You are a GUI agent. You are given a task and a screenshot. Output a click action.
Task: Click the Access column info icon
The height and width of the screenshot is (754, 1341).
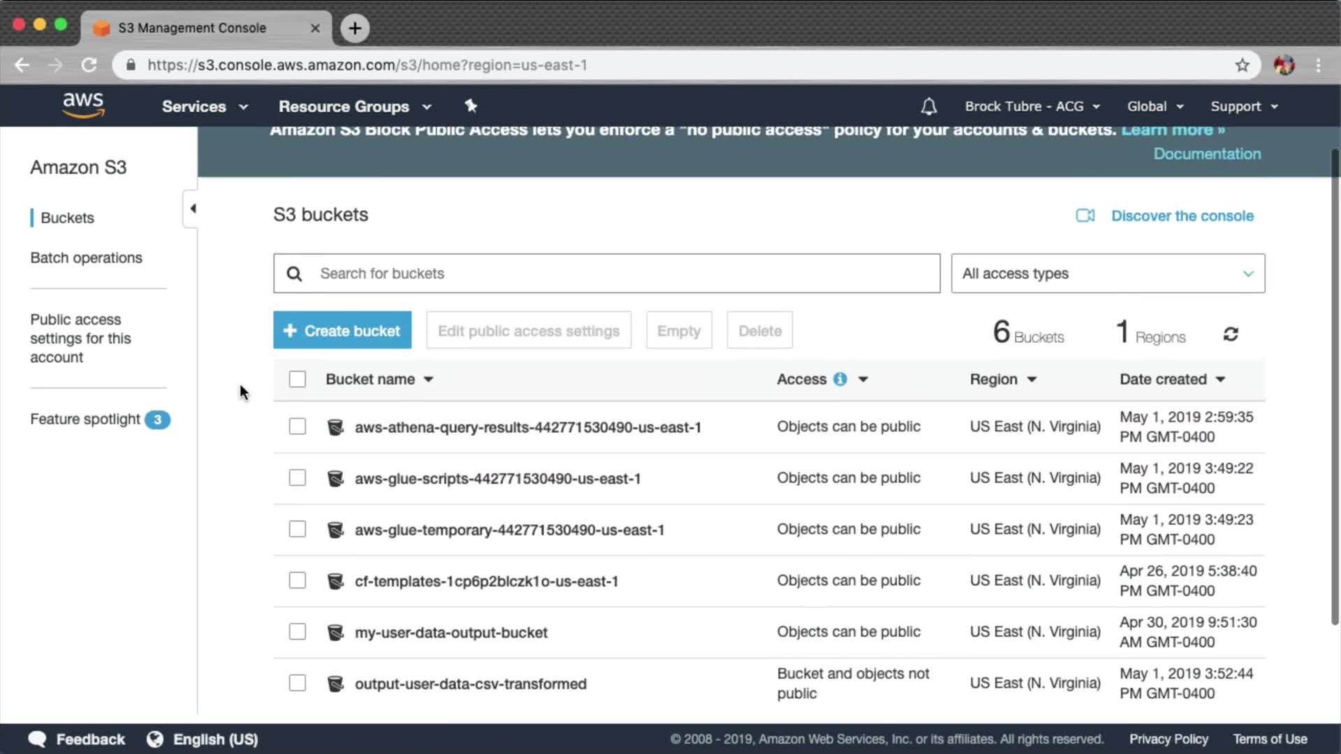[840, 379]
